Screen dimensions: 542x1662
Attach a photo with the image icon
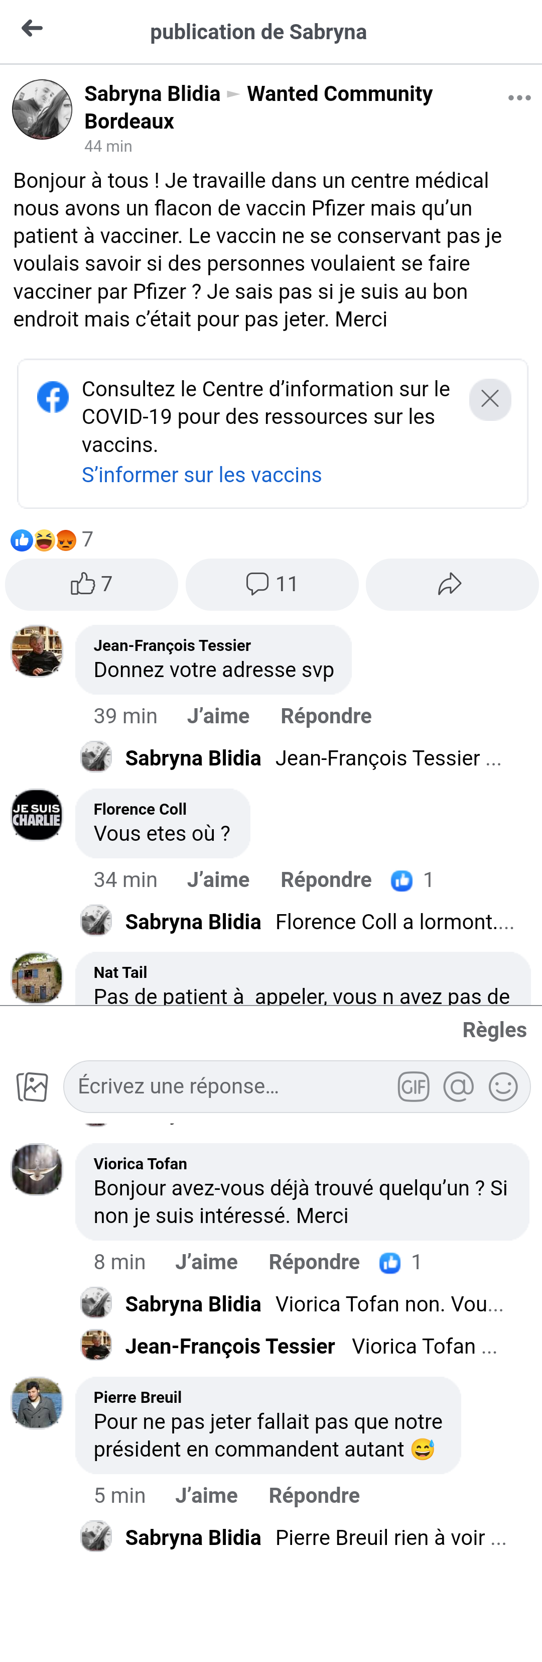32,1086
